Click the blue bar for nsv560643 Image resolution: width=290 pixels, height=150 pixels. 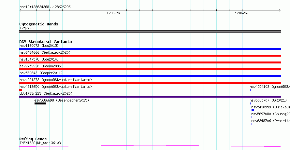(x=150, y=76)
